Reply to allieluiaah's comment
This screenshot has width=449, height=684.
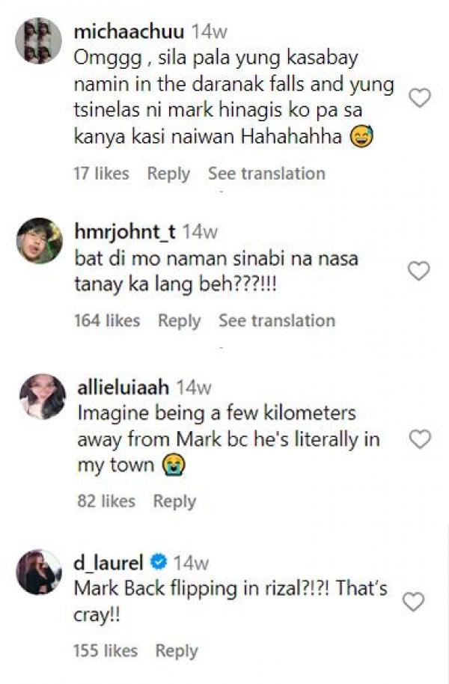click(x=174, y=501)
